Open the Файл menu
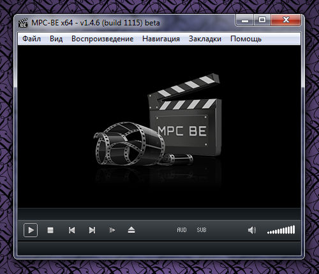 pyautogui.click(x=31, y=39)
